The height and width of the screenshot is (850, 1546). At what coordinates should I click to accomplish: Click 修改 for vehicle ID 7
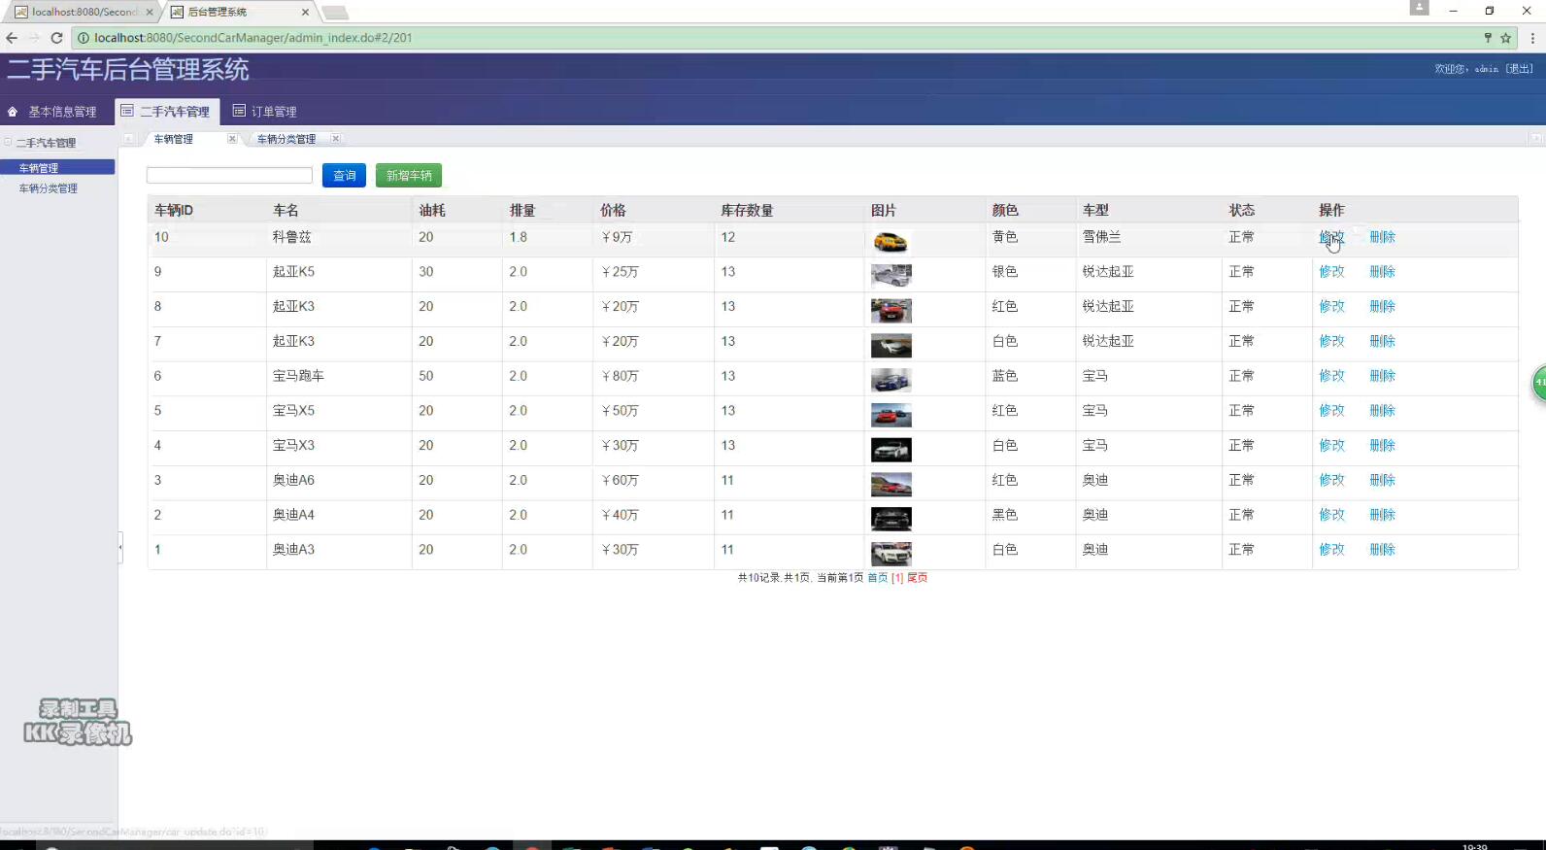point(1331,342)
